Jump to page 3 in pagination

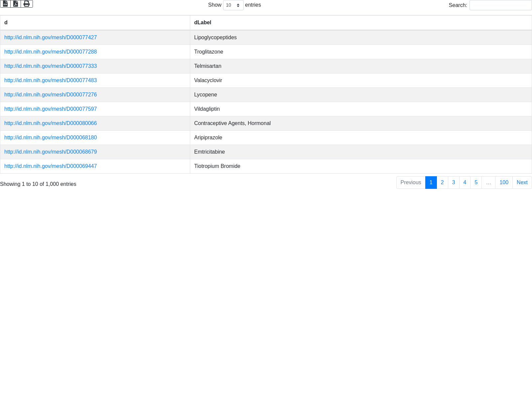[x=454, y=183]
